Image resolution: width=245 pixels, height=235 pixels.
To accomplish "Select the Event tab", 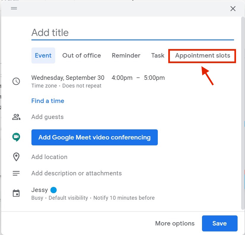I will click(x=43, y=55).
